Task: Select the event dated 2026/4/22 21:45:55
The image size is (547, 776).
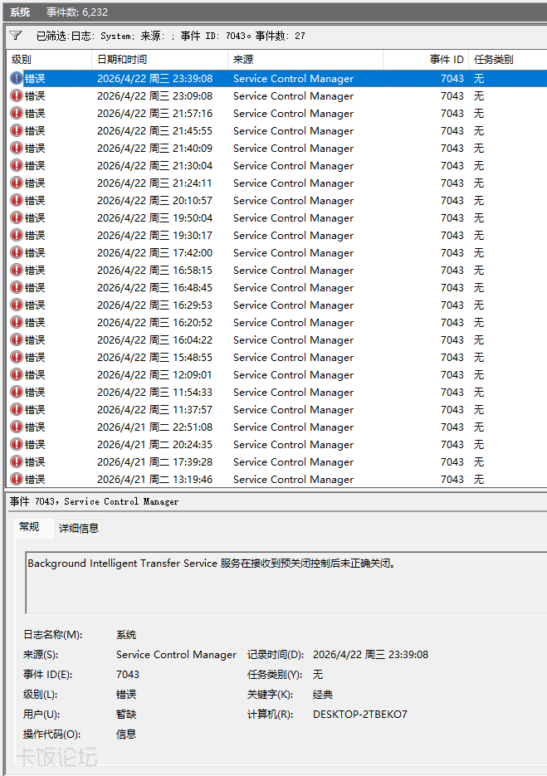Action: pos(276,130)
